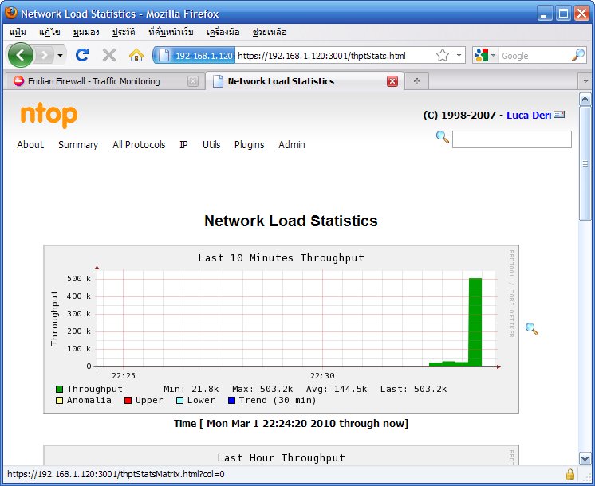Maximize the Firefox window
Screen dimensions: 595x486
click(x=564, y=14)
